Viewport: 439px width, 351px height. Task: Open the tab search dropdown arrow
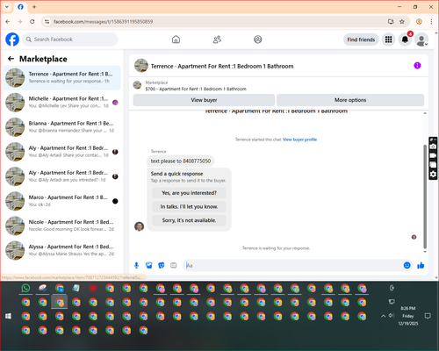click(7, 7)
